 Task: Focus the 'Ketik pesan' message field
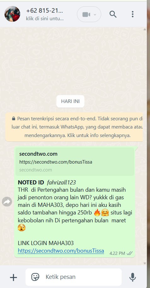coord(73,277)
